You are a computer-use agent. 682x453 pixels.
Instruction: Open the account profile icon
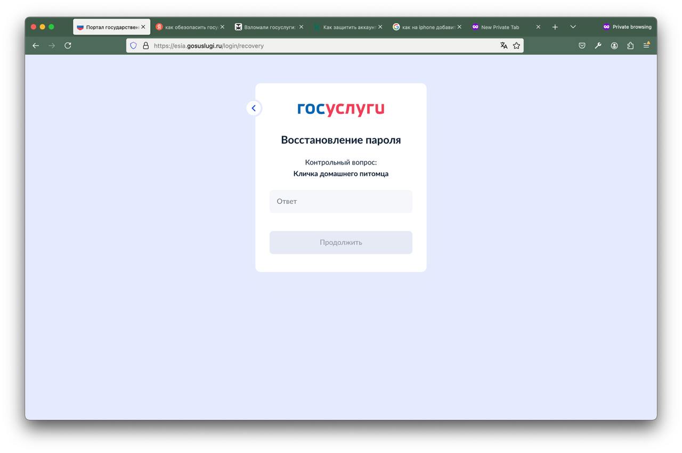[x=614, y=46]
